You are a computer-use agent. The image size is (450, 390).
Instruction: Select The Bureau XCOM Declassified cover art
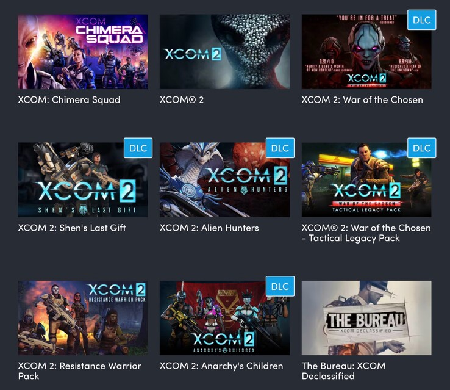[x=366, y=318]
